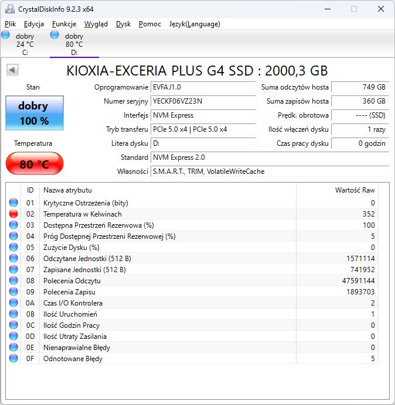This screenshot has width=395, height=405.
Task: Click raw value 47591144
Action: 358,281
